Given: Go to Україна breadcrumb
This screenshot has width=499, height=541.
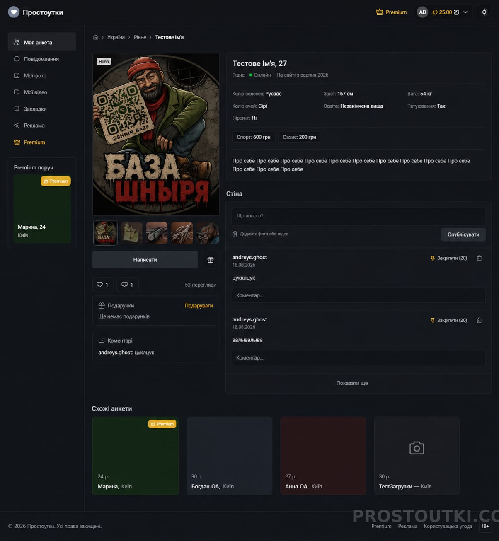Looking at the screenshot, I should tap(116, 37).
